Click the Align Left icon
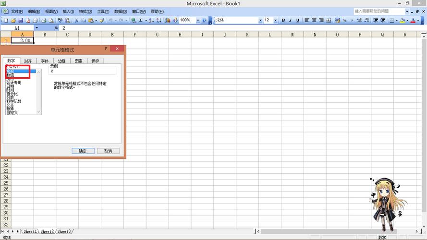Screen dimensions: 427x240 coord(306,20)
